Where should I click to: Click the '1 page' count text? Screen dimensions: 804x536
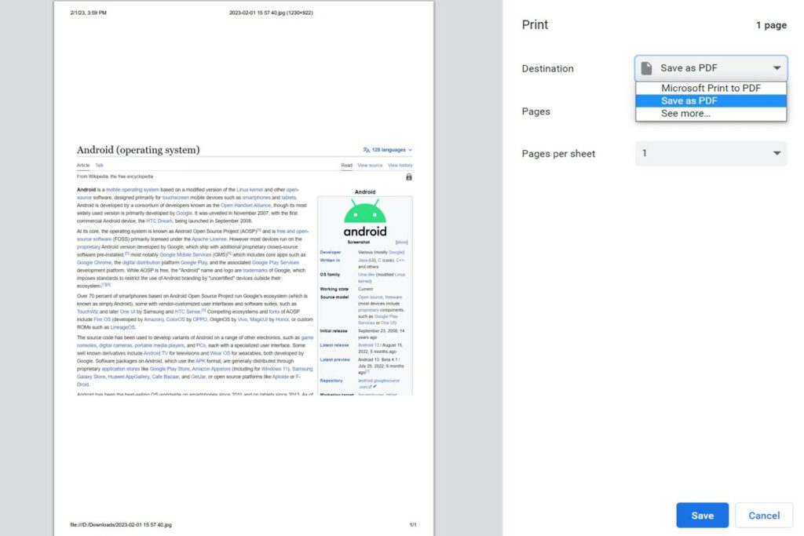click(x=771, y=25)
